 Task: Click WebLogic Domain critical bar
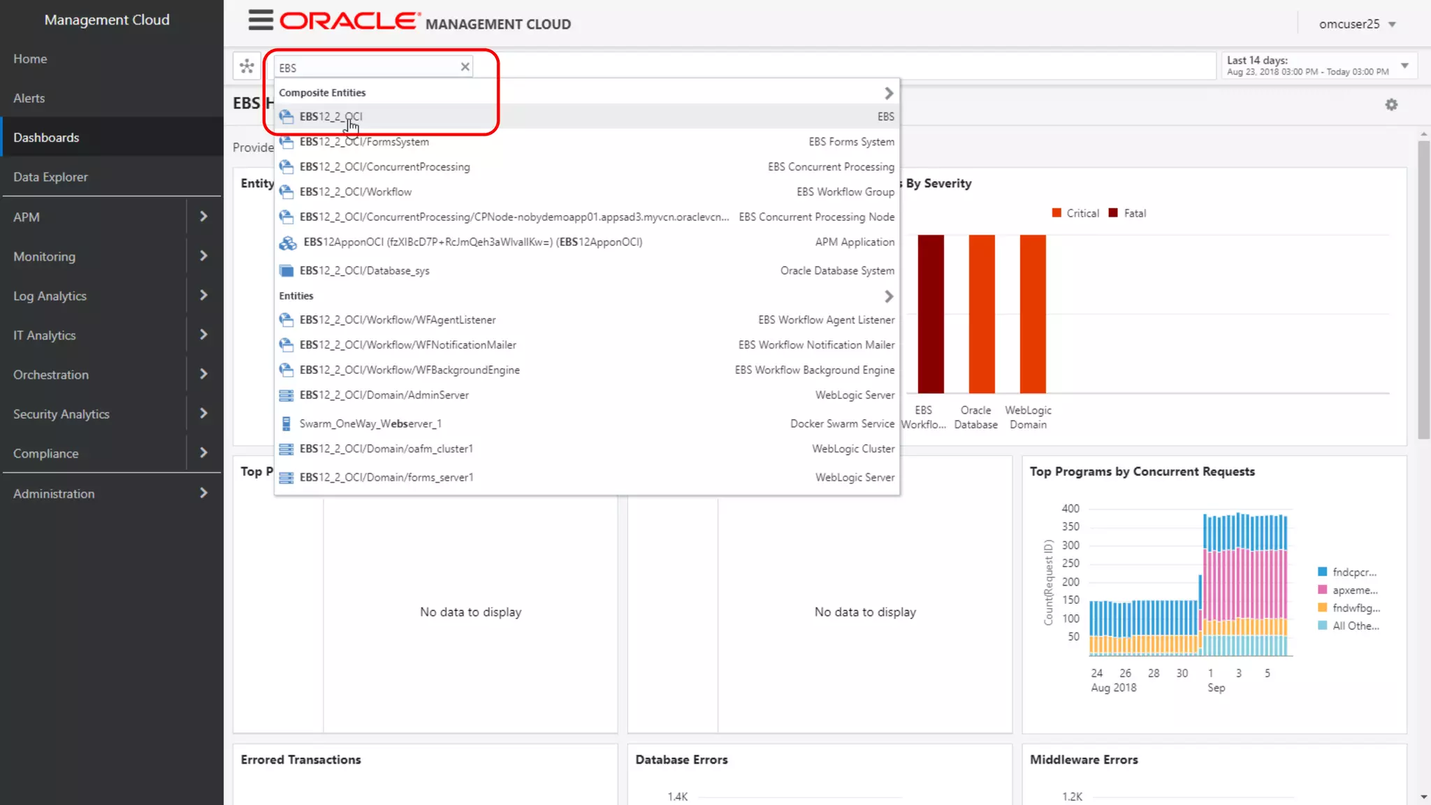[1033, 314]
